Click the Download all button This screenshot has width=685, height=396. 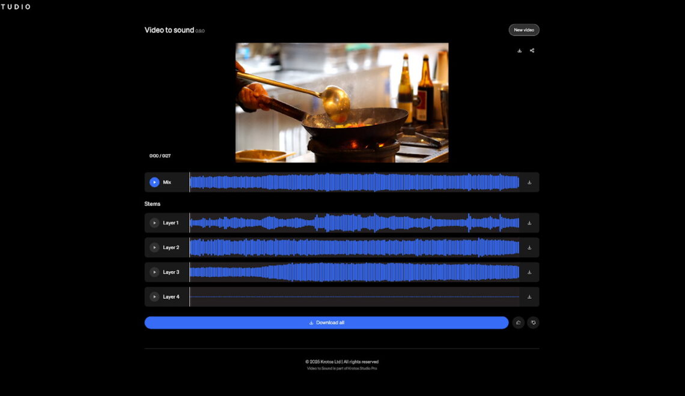[326, 323]
